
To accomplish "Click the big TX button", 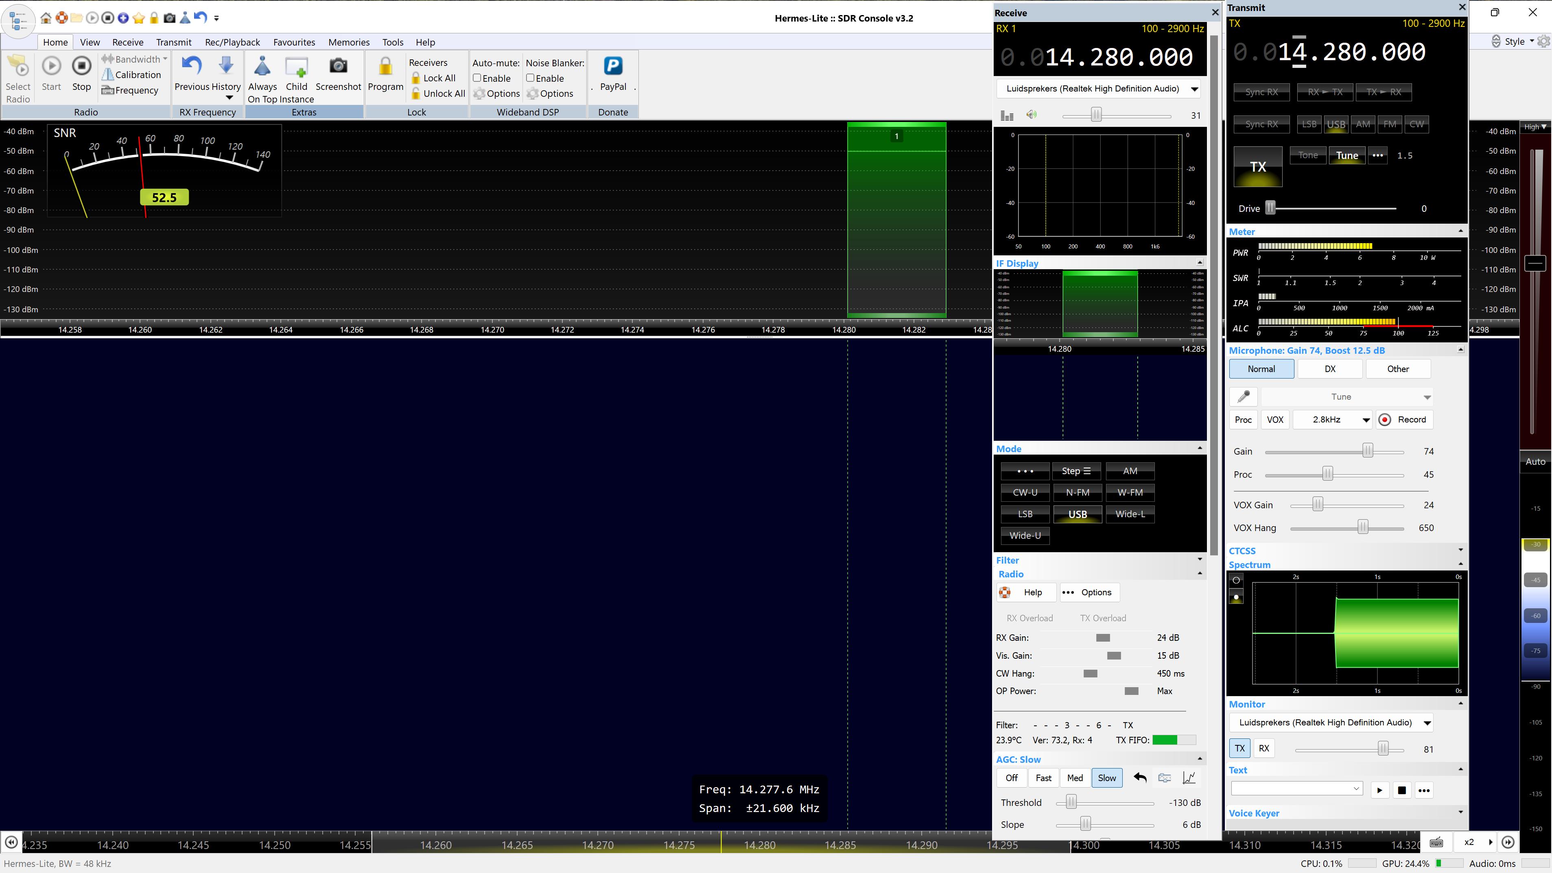I will click(x=1257, y=167).
